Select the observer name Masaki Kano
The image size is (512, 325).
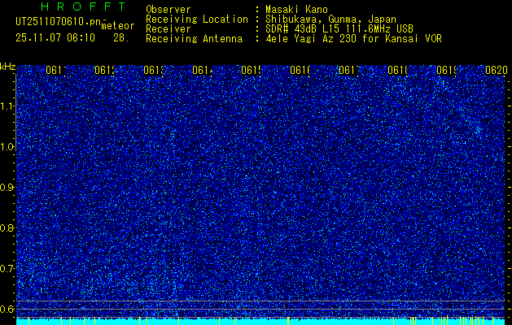296,10
